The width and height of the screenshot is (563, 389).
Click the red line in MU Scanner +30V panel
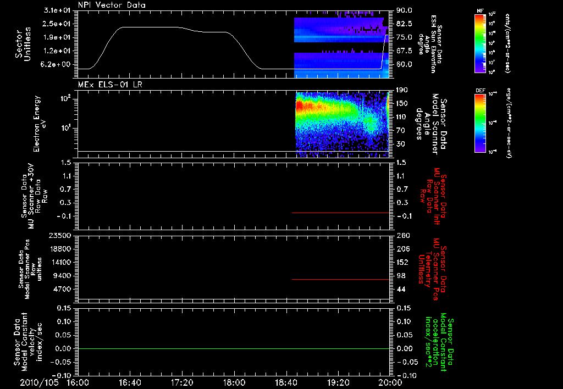click(340, 213)
